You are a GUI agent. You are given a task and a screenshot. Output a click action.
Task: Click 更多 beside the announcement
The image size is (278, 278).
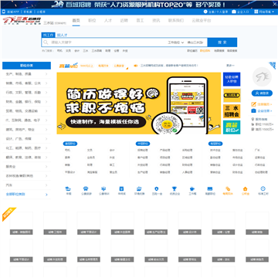point(230,66)
